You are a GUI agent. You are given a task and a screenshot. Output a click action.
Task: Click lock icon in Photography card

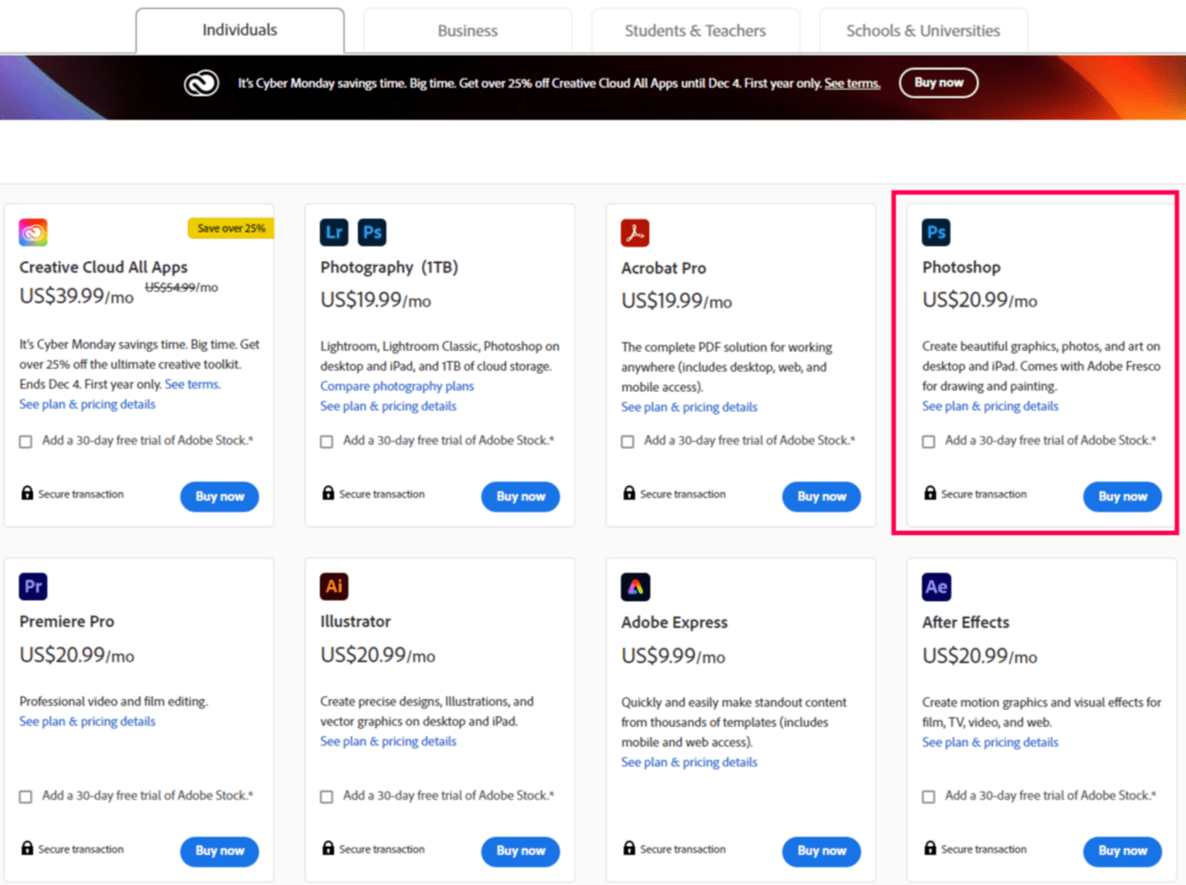coord(328,494)
